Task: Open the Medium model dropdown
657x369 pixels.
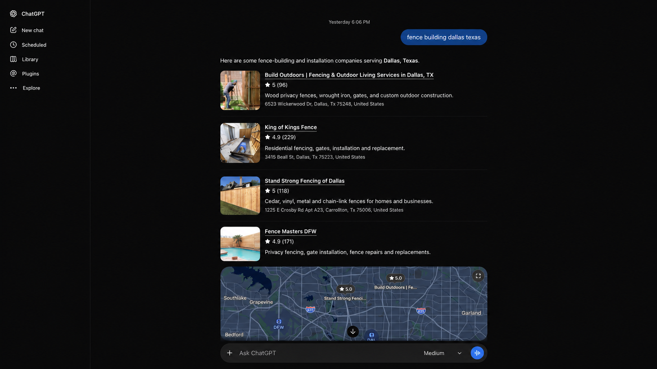Action: coord(442,353)
